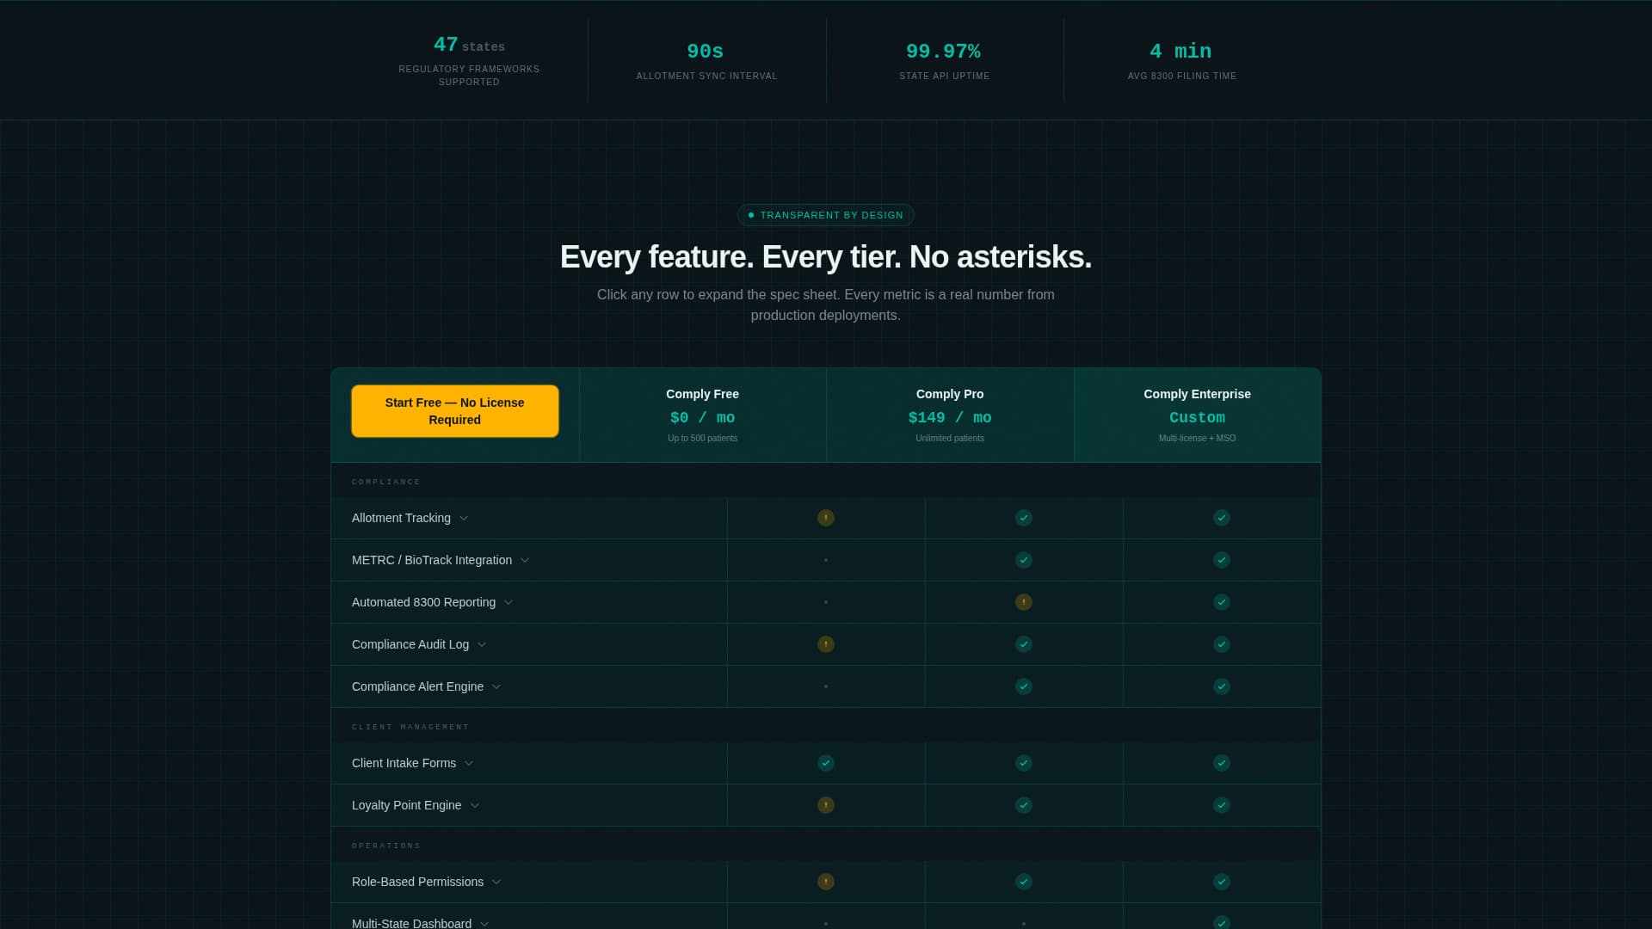
Task: Click the METRC / BioTrack Integration label
Action: coord(432,560)
